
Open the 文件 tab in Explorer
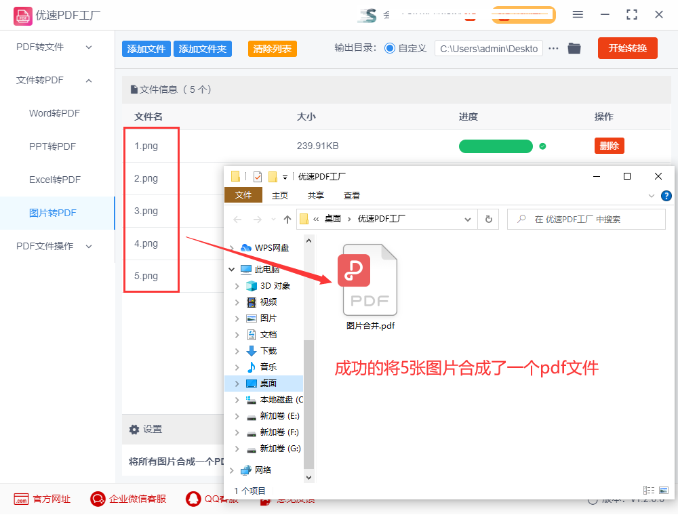[x=243, y=195]
